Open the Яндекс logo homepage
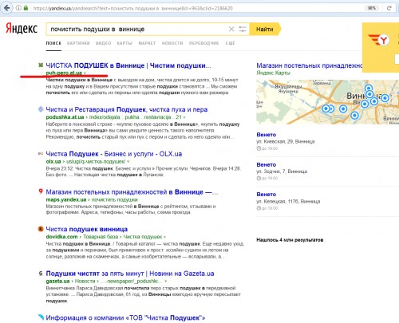The height and width of the screenshot is (323, 399). point(22,28)
